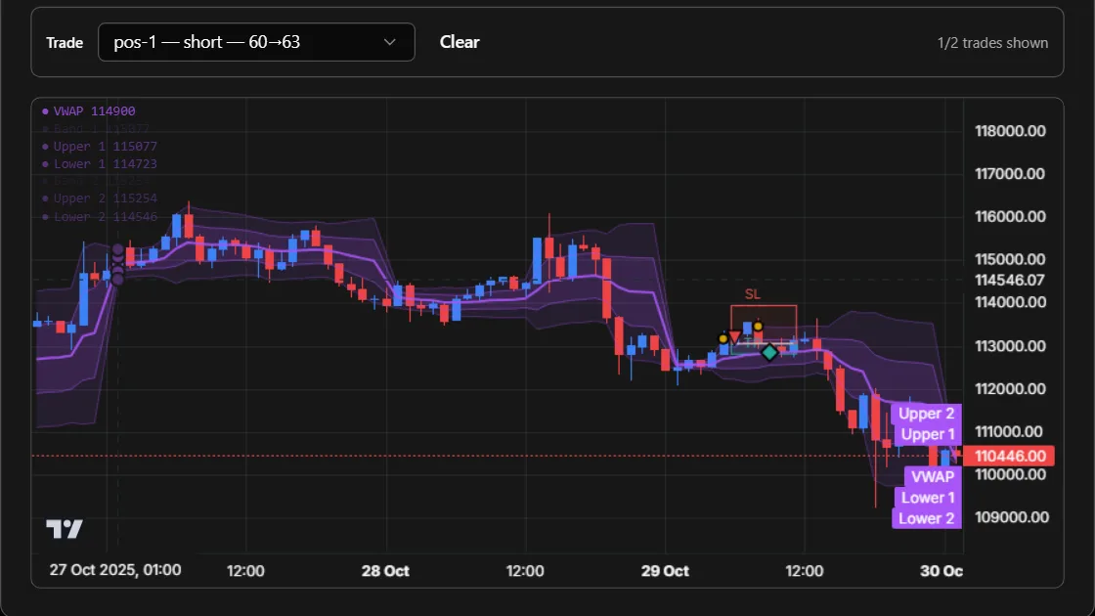
Task: Toggle the faded Band 1 legend entry
Action: click(96, 128)
